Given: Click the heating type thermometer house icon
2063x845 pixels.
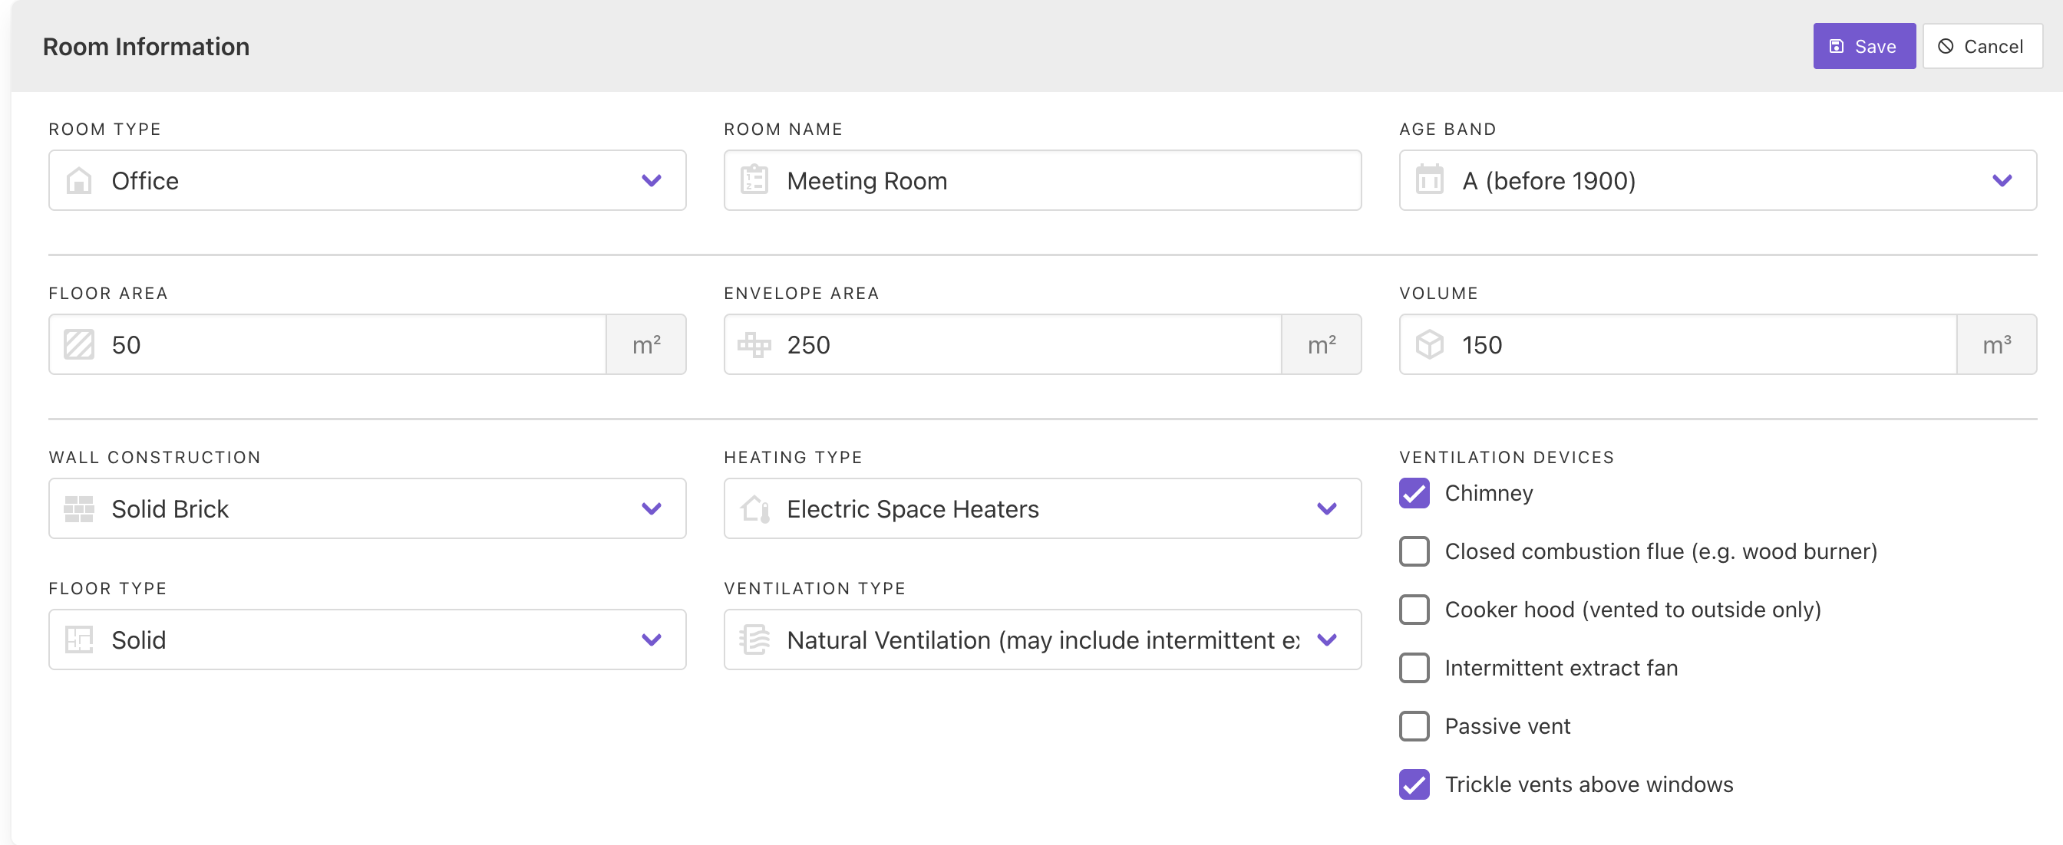Looking at the screenshot, I should 754,509.
